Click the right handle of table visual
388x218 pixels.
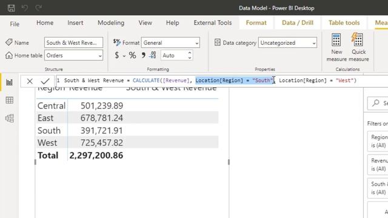coord(229,162)
